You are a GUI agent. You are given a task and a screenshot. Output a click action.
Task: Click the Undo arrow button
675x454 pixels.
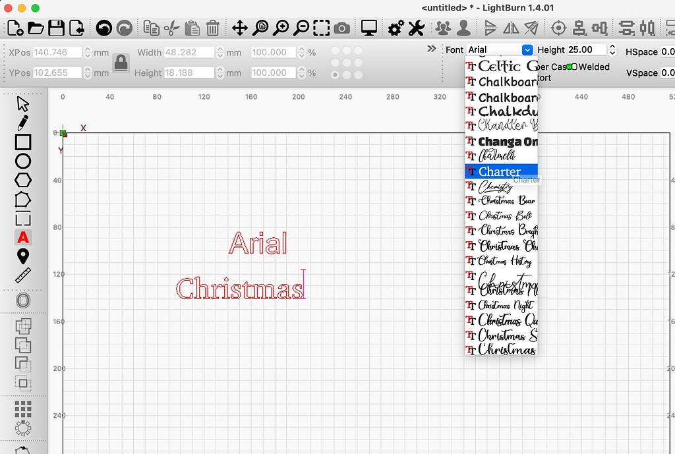105,28
